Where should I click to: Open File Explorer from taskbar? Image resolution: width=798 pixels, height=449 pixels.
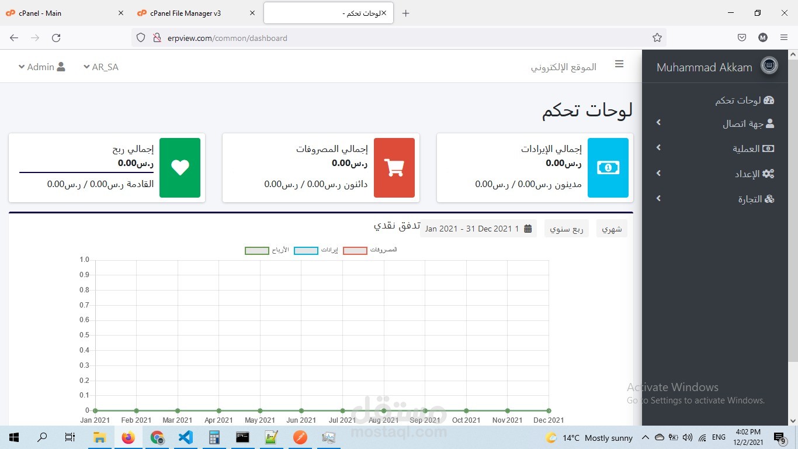click(100, 437)
